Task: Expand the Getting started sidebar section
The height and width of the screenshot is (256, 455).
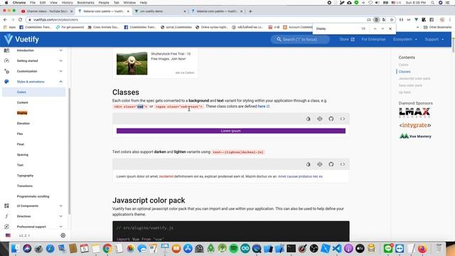Action: coord(33,60)
